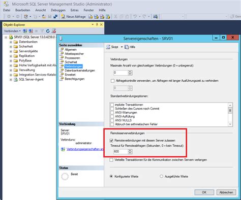Screen dimensions: 241x200
Task: Collapse the SRV01 server node
Action: [6, 37]
